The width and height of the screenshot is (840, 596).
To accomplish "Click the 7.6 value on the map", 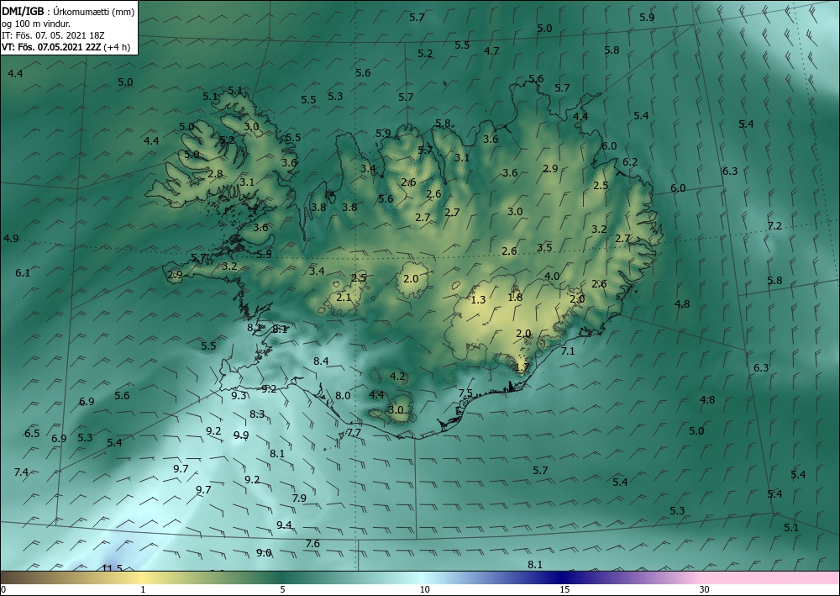I will tap(312, 544).
